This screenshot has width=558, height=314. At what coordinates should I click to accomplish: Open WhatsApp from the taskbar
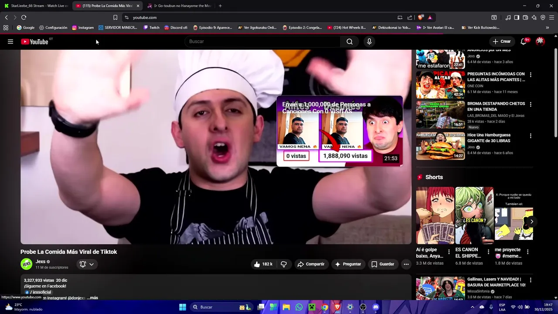(299, 307)
